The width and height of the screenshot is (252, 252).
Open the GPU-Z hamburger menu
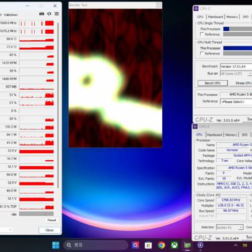click(57, 14)
